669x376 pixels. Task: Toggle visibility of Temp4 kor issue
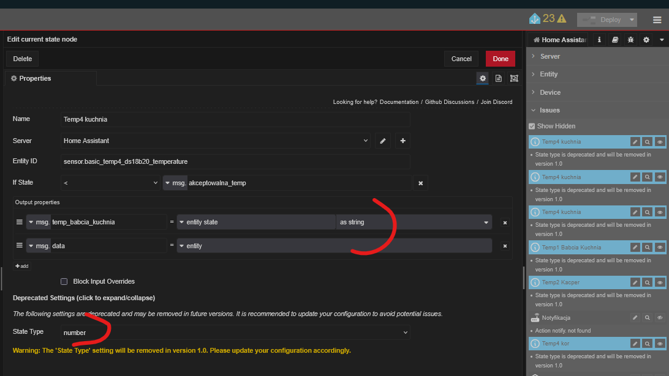660,344
